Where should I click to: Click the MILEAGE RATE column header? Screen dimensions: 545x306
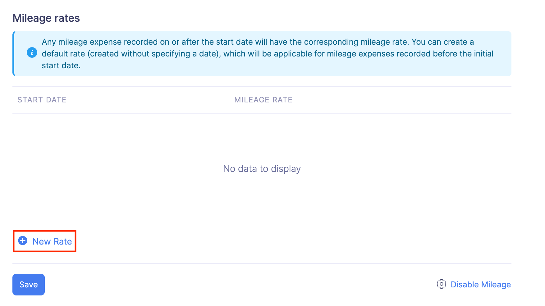tap(263, 100)
